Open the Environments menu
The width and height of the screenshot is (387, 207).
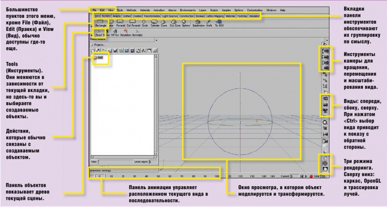pyautogui.click(x=188, y=10)
